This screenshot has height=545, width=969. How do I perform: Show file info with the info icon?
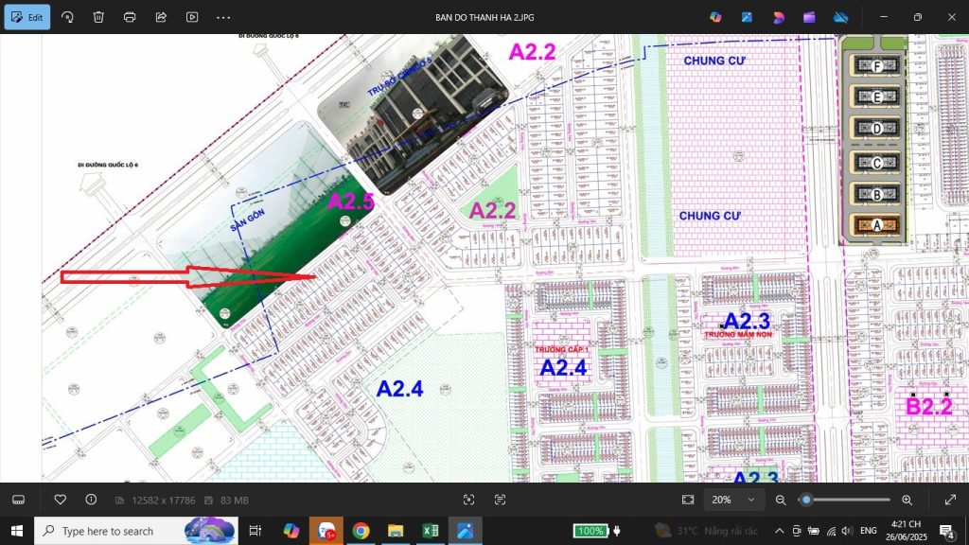[91, 500]
